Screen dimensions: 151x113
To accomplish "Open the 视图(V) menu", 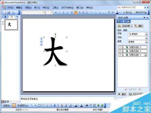I will click(28, 8).
